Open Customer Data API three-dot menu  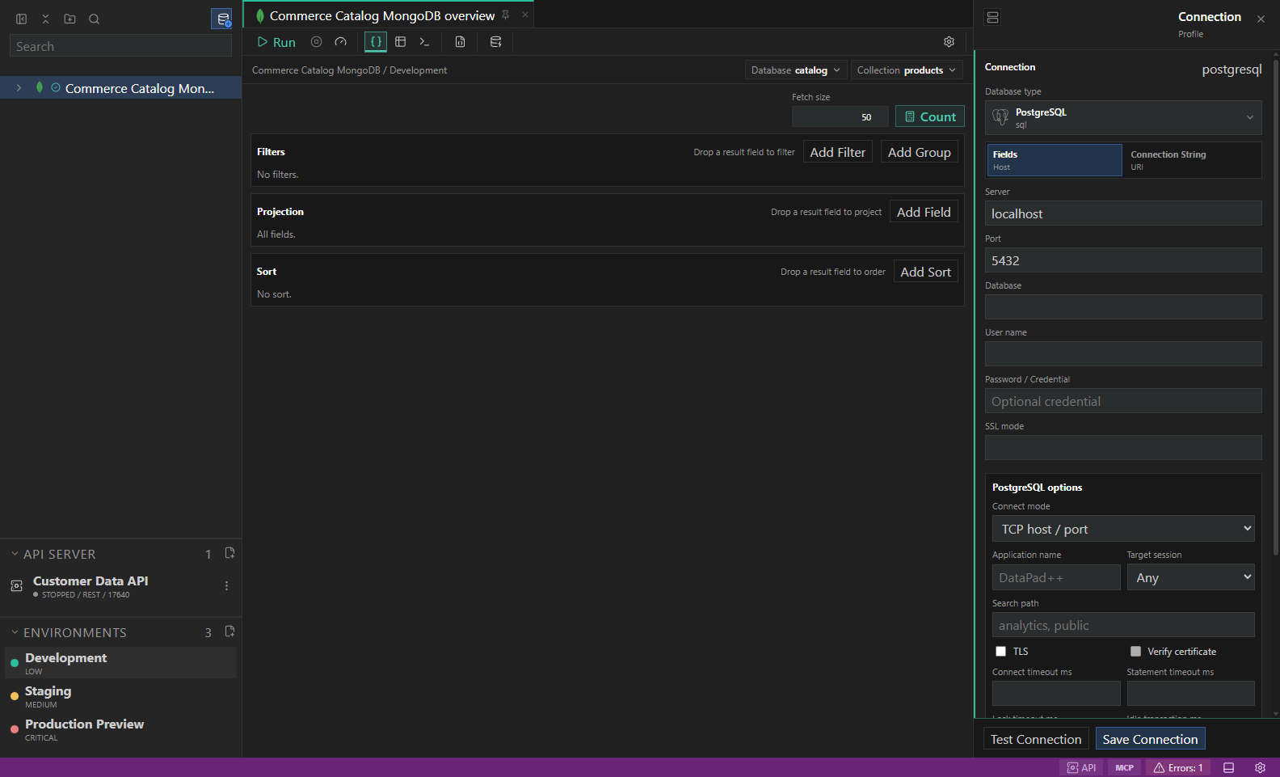226,585
